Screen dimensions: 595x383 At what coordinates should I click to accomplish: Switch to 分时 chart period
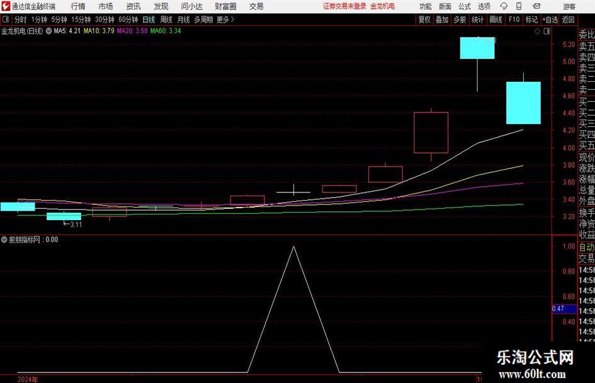(21, 19)
